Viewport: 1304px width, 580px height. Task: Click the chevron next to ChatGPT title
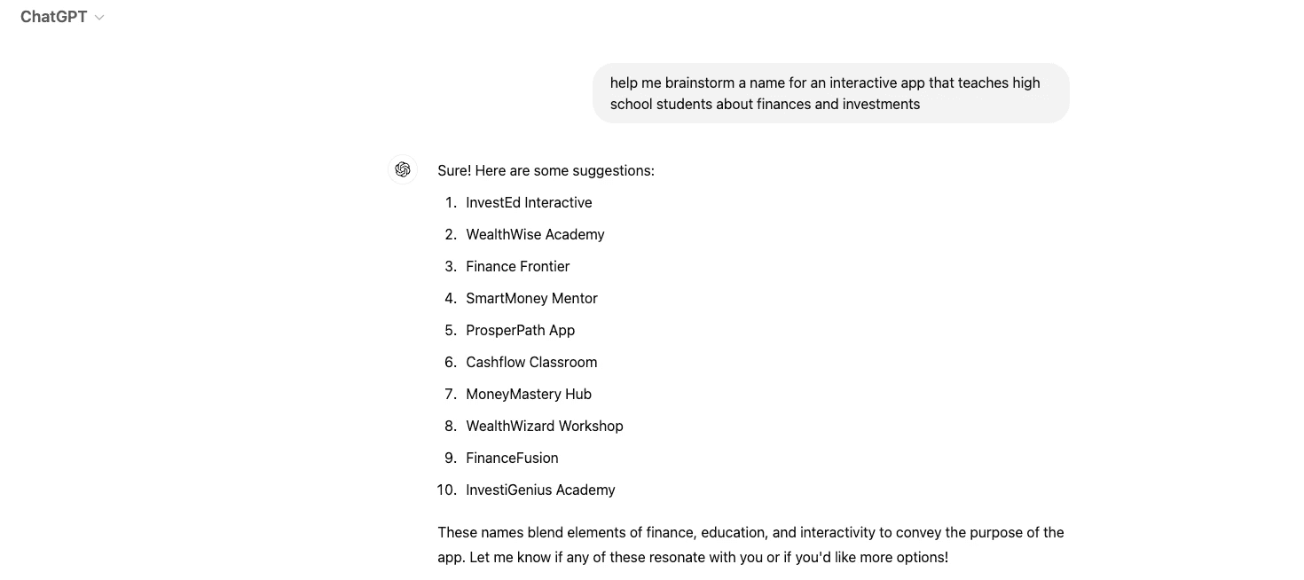click(x=99, y=18)
